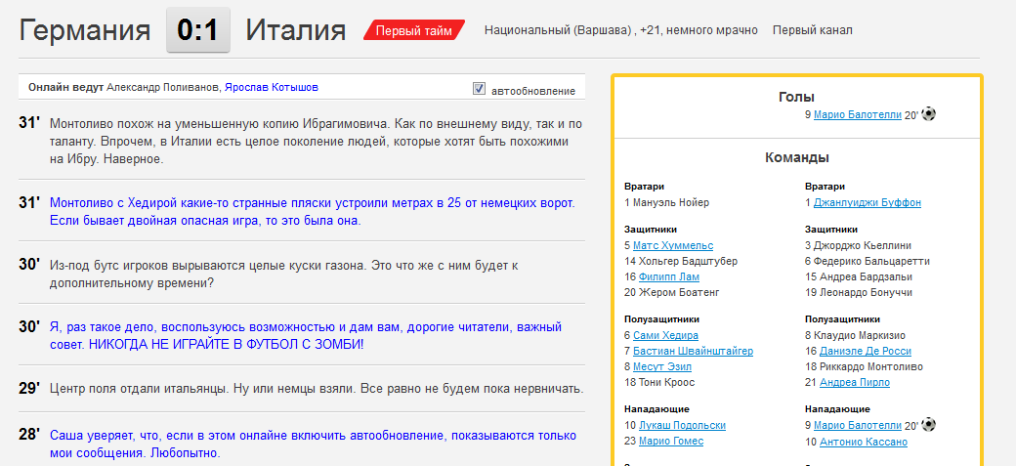Click author name Александр Поливанов
Viewport: 1016px width, 466px height.
[x=162, y=87]
